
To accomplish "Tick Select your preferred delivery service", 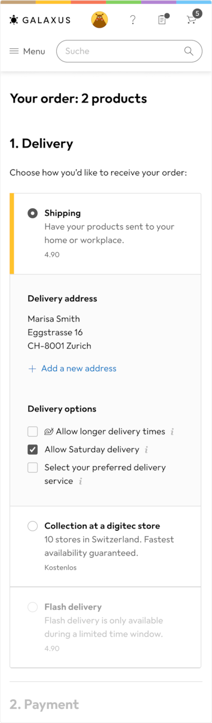I will (33, 468).
